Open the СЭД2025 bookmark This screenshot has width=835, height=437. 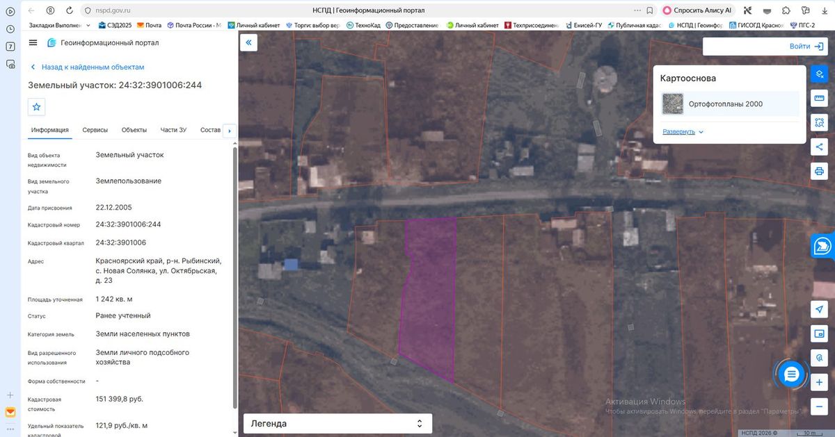click(116, 25)
